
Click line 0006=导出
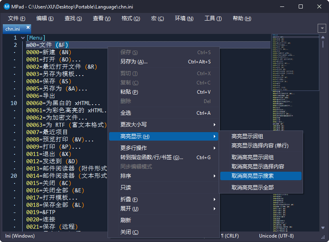[41, 96]
